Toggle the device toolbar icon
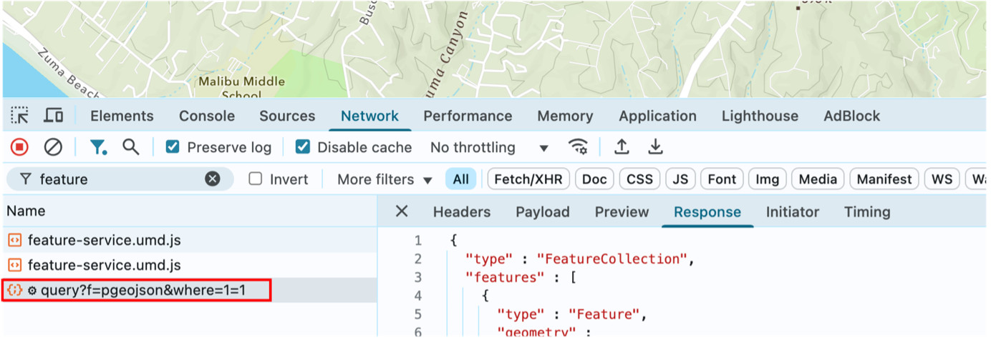 tap(53, 116)
